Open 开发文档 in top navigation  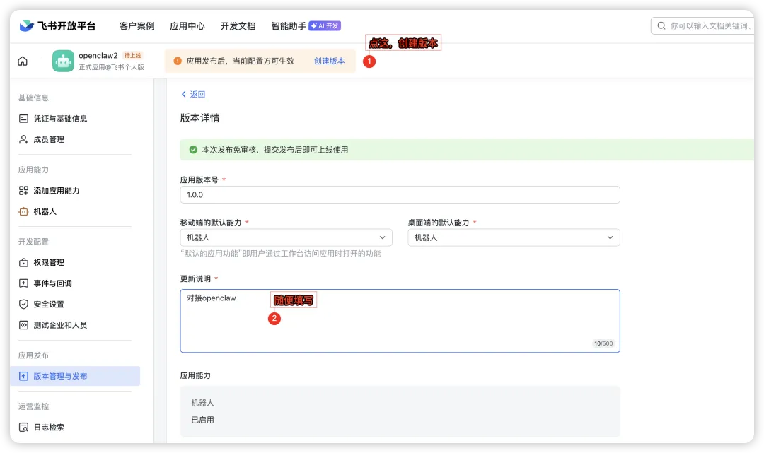238,25
